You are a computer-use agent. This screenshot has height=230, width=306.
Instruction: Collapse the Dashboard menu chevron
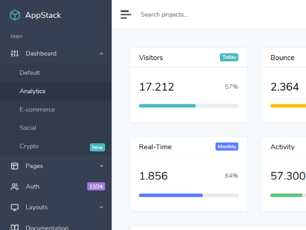point(101,54)
